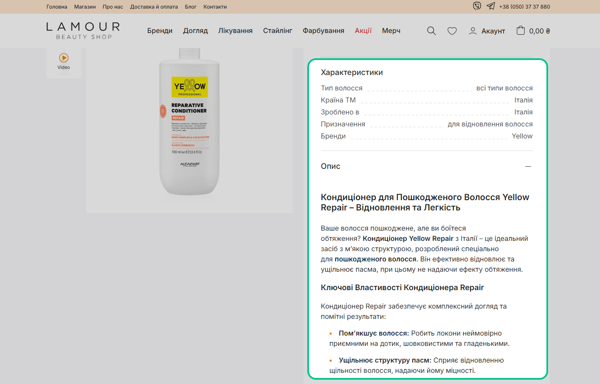The height and width of the screenshot is (384, 600).
Task: Open the Telegram contact icon
Action: (491, 6)
